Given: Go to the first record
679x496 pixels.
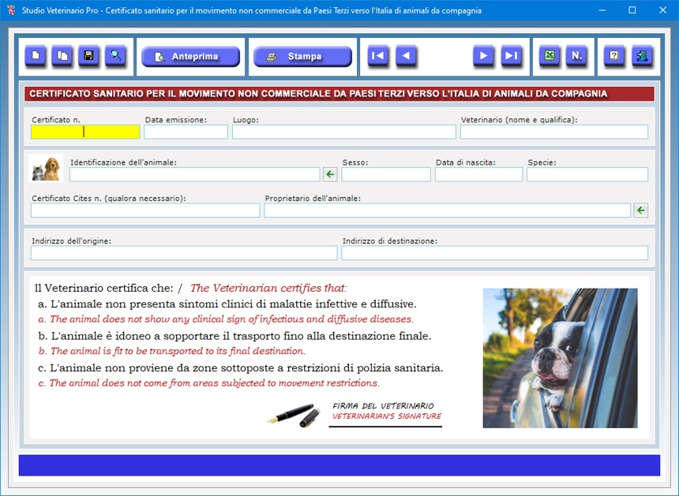Looking at the screenshot, I should point(378,56).
